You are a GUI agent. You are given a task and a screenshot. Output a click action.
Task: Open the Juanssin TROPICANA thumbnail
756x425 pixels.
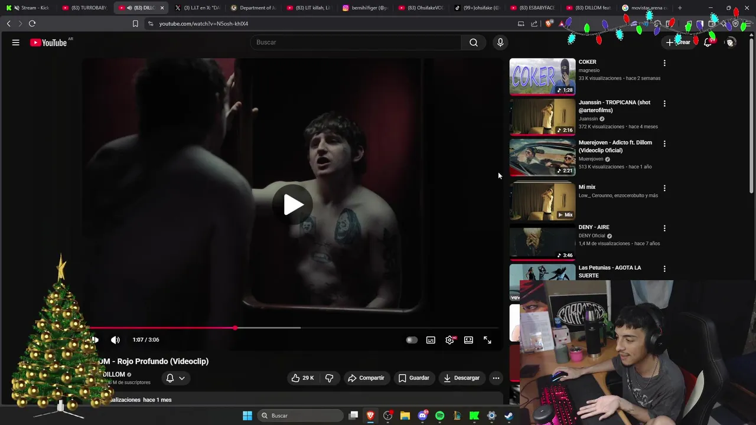coord(542,117)
